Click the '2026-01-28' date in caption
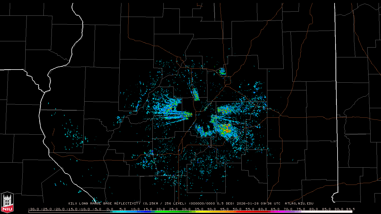 (x=248, y=204)
